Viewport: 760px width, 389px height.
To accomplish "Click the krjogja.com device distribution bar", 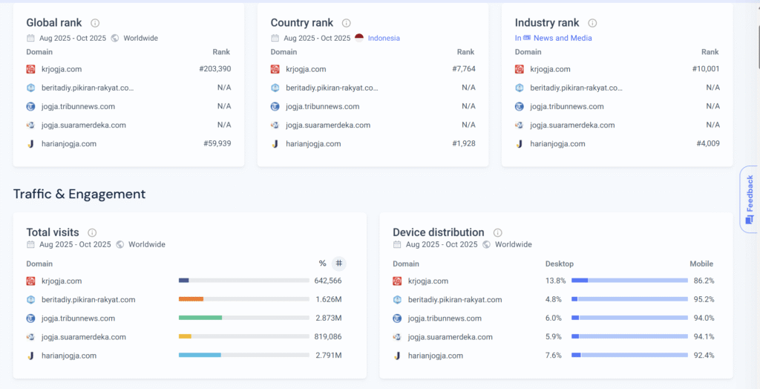I will coord(629,281).
